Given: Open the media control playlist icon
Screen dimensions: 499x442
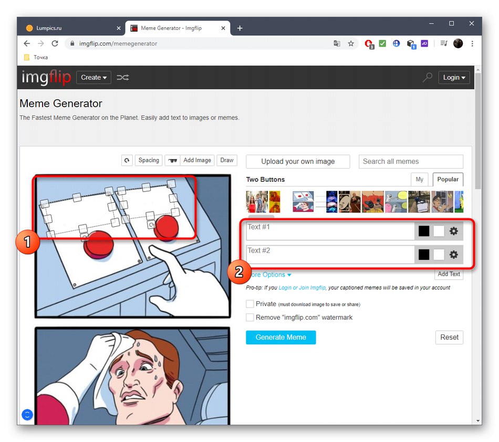Looking at the screenshot, I should coord(444,43).
